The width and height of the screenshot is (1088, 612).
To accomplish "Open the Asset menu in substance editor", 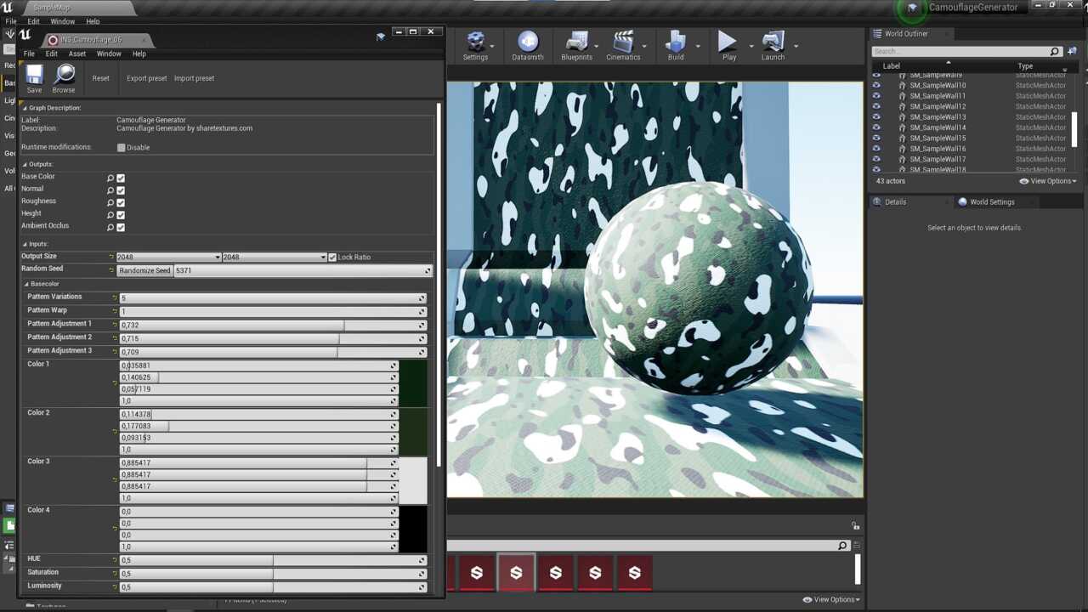I will 76,54.
